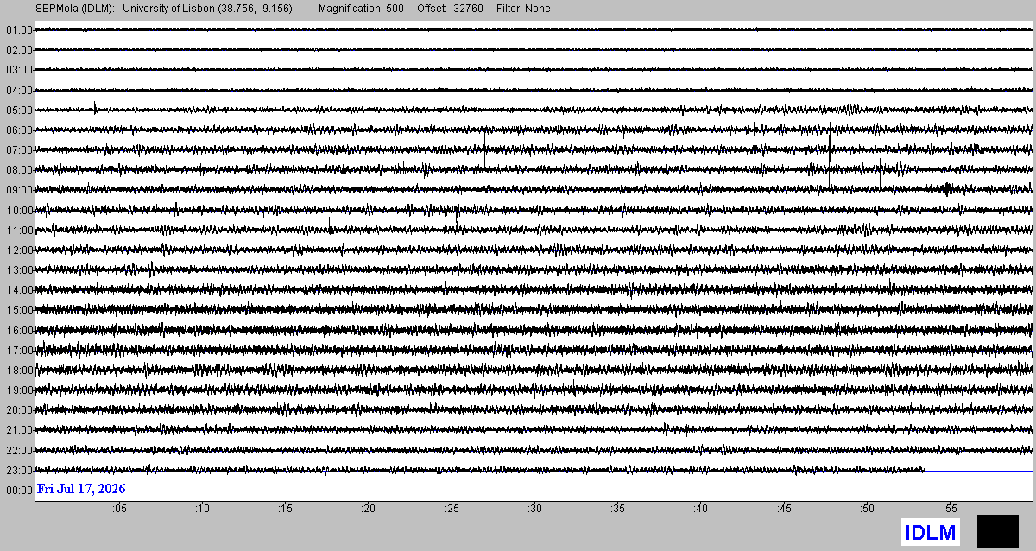This screenshot has width=1036, height=551.
Task: Click the :40 minute axis label
Action: (699, 509)
